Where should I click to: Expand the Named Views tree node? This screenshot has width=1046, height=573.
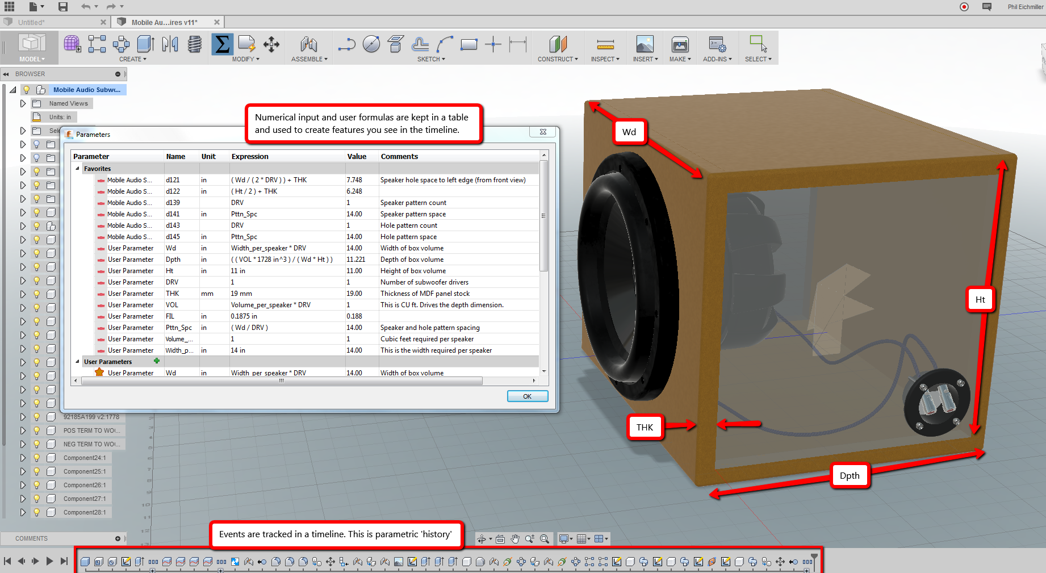click(x=23, y=103)
